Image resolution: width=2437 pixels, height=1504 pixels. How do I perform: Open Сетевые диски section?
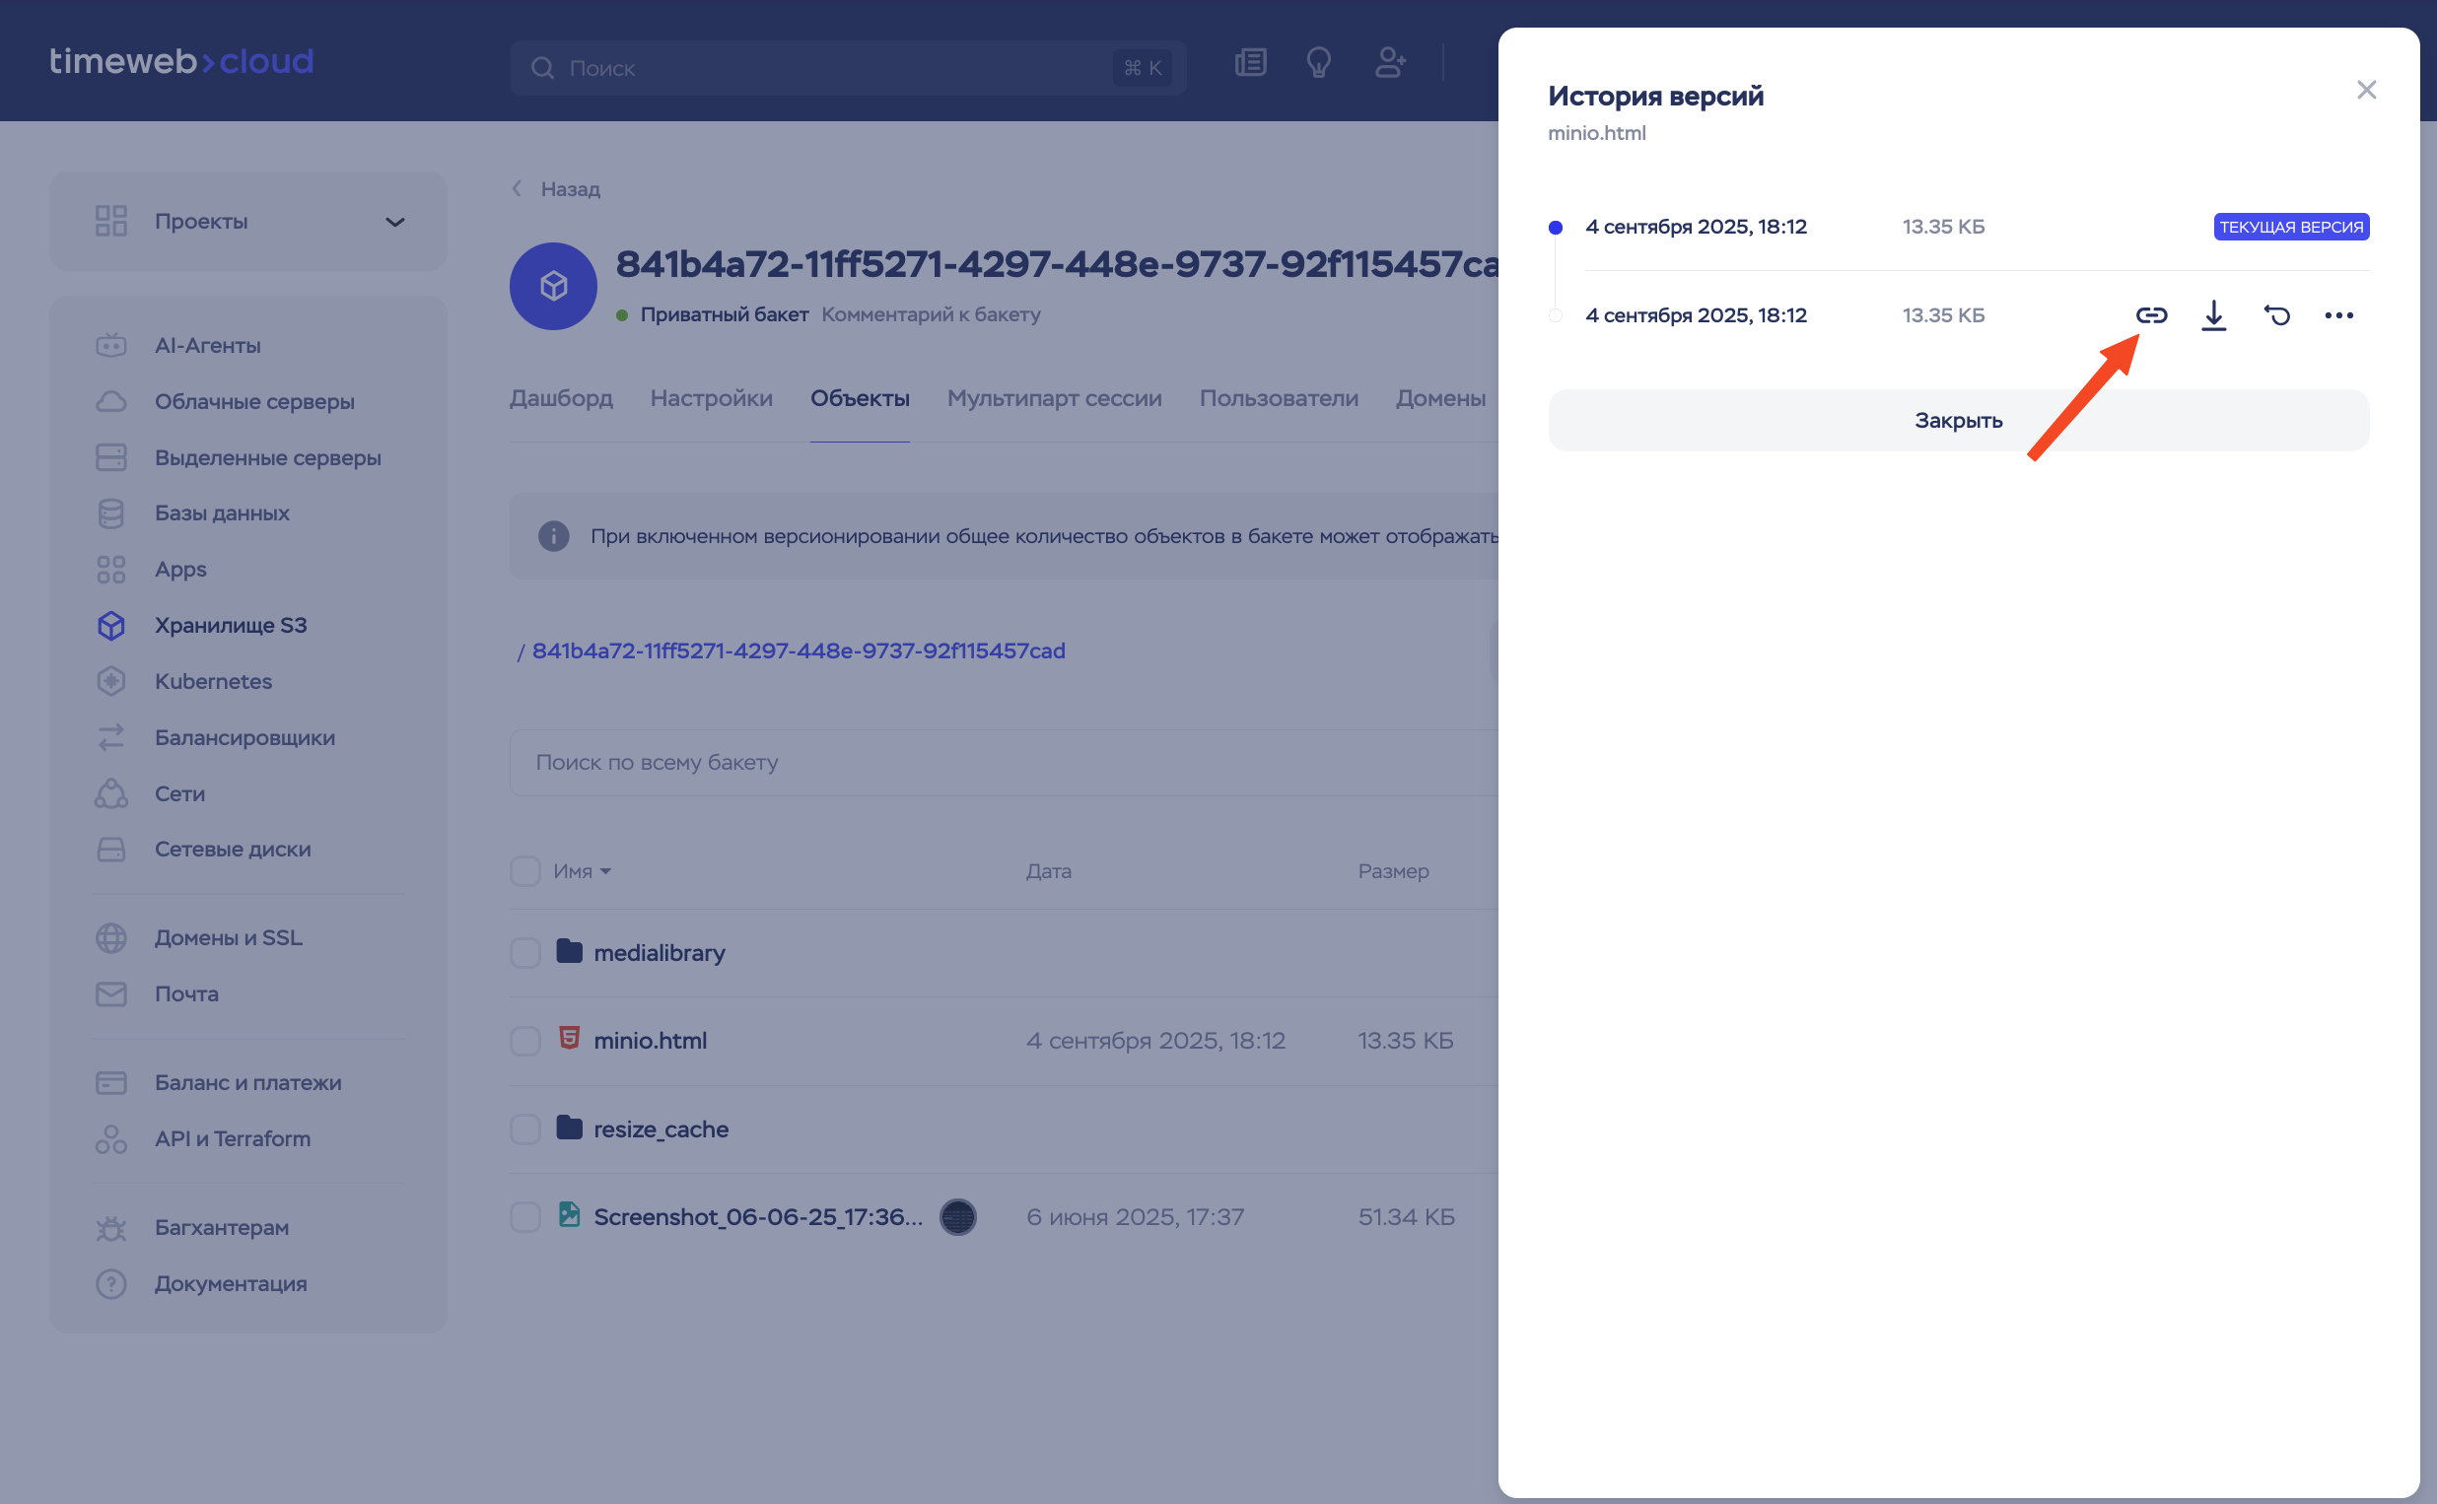pyautogui.click(x=233, y=850)
